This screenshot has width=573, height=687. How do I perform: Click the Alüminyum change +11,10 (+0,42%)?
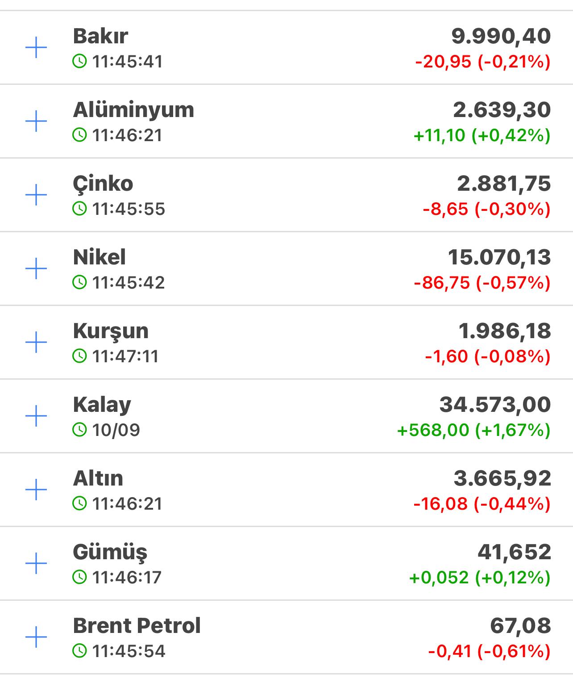pyautogui.click(x=482, y=135)
